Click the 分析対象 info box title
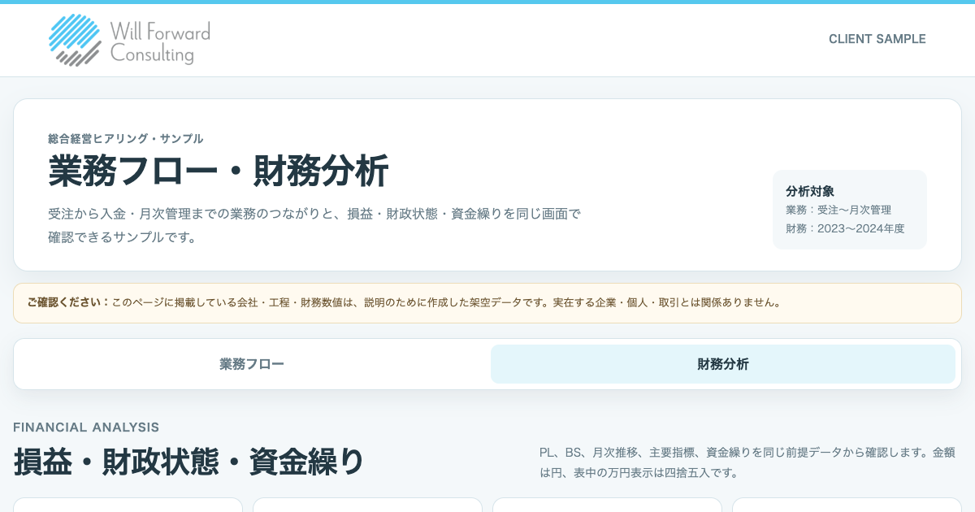The height and width of the screenshot is (512, 975). (x=810, y=192)
